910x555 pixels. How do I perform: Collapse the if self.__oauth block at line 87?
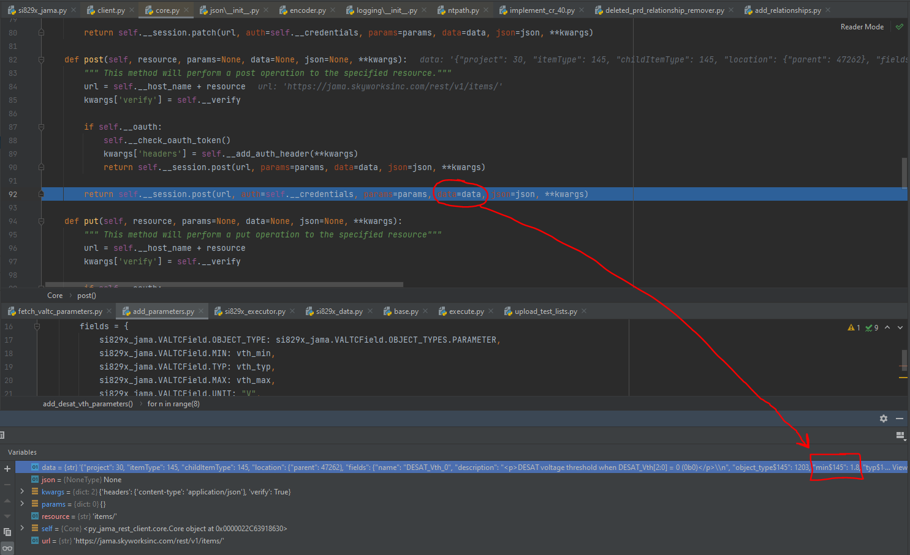[41, 127]
